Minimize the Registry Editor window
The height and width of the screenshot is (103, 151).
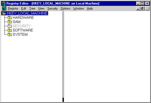[x=138, y=3]
